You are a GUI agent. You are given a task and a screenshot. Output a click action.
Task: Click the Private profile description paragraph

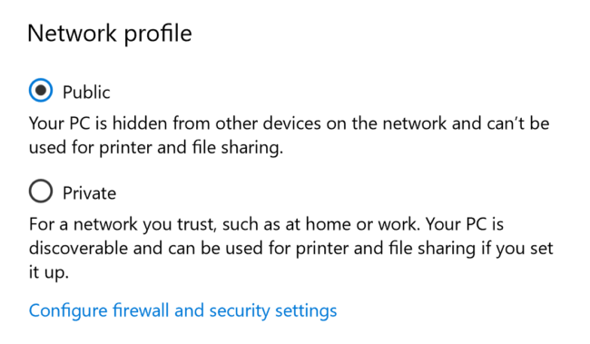(x=290, y=248)
